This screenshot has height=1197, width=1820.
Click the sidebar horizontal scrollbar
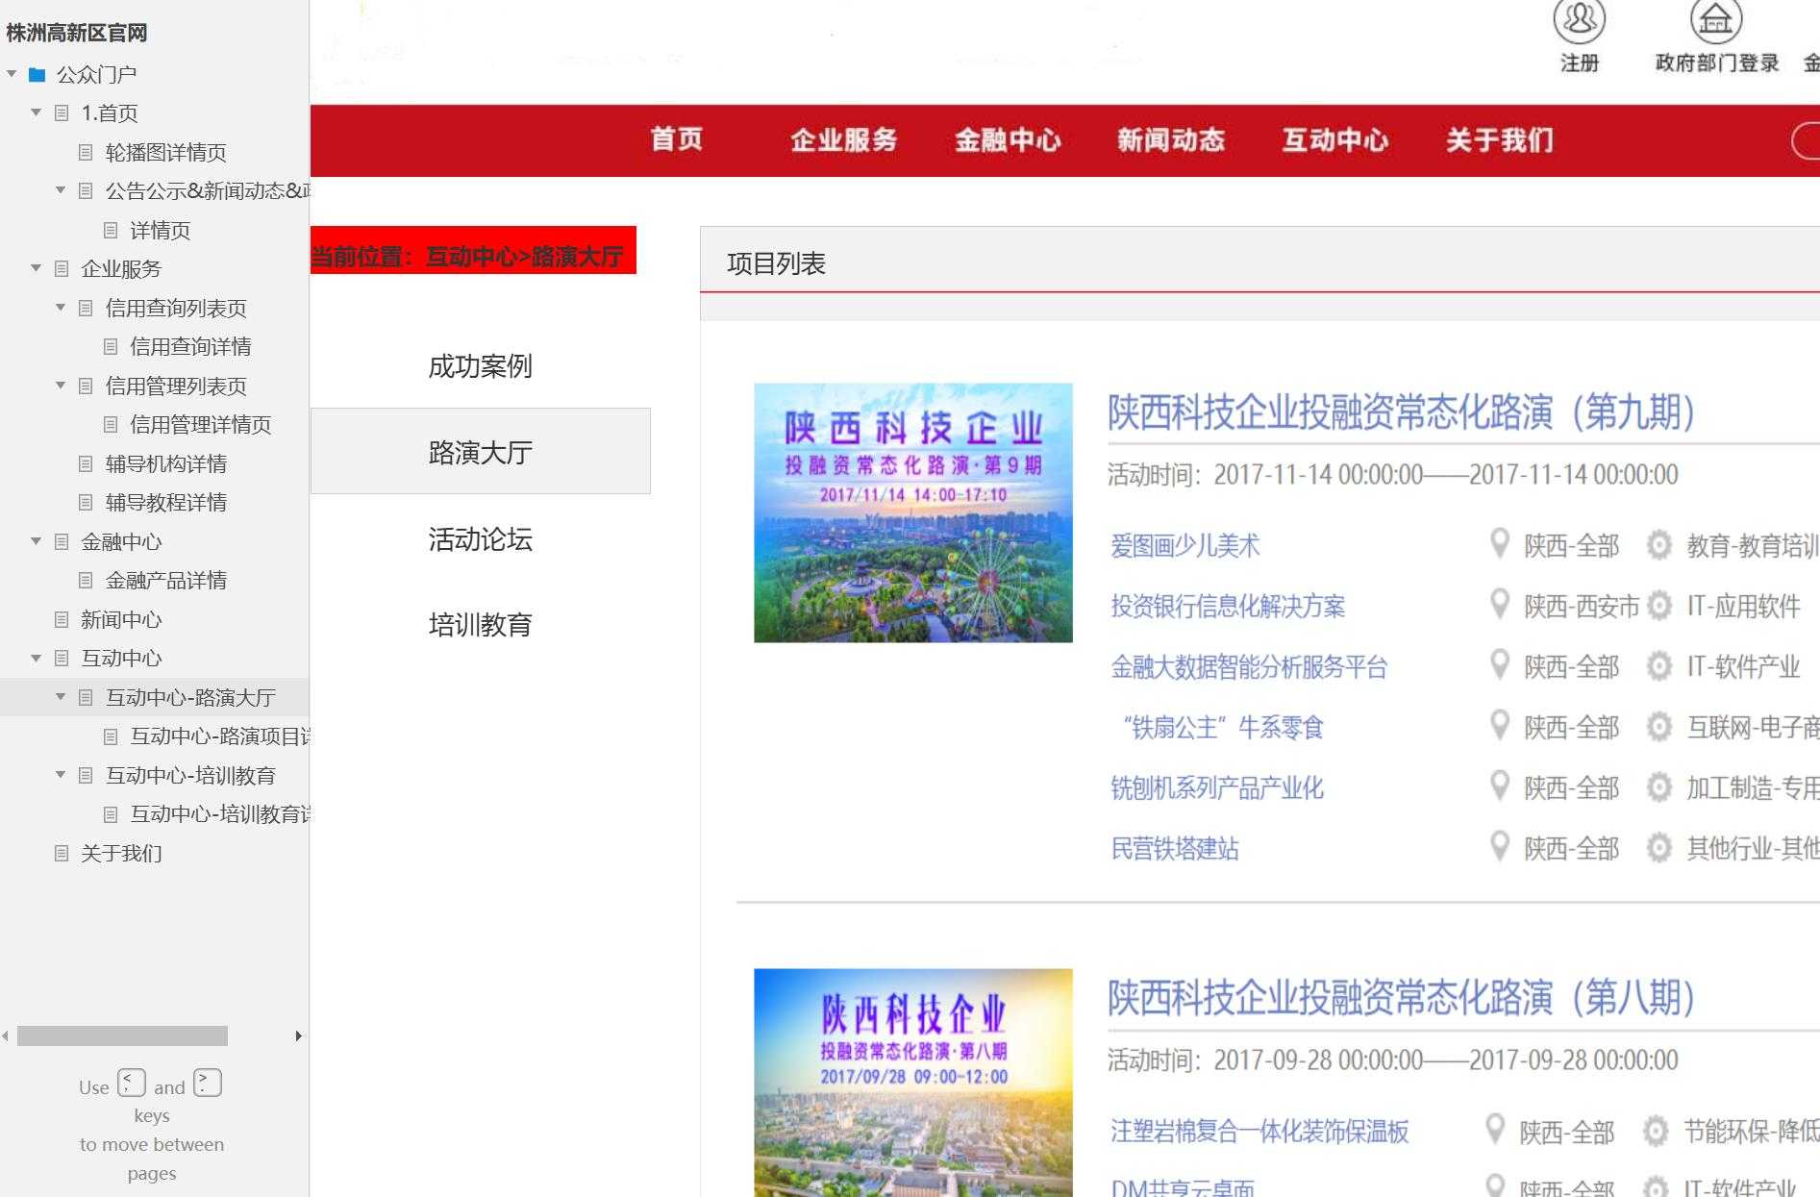[125, 1035]
